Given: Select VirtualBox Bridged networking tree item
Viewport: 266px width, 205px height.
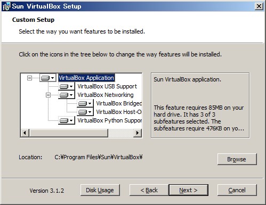Looking at the screenshot, I should tap(119, 103).
